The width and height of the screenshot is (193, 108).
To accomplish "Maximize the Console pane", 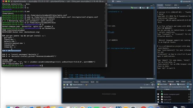I will point(190,5).
